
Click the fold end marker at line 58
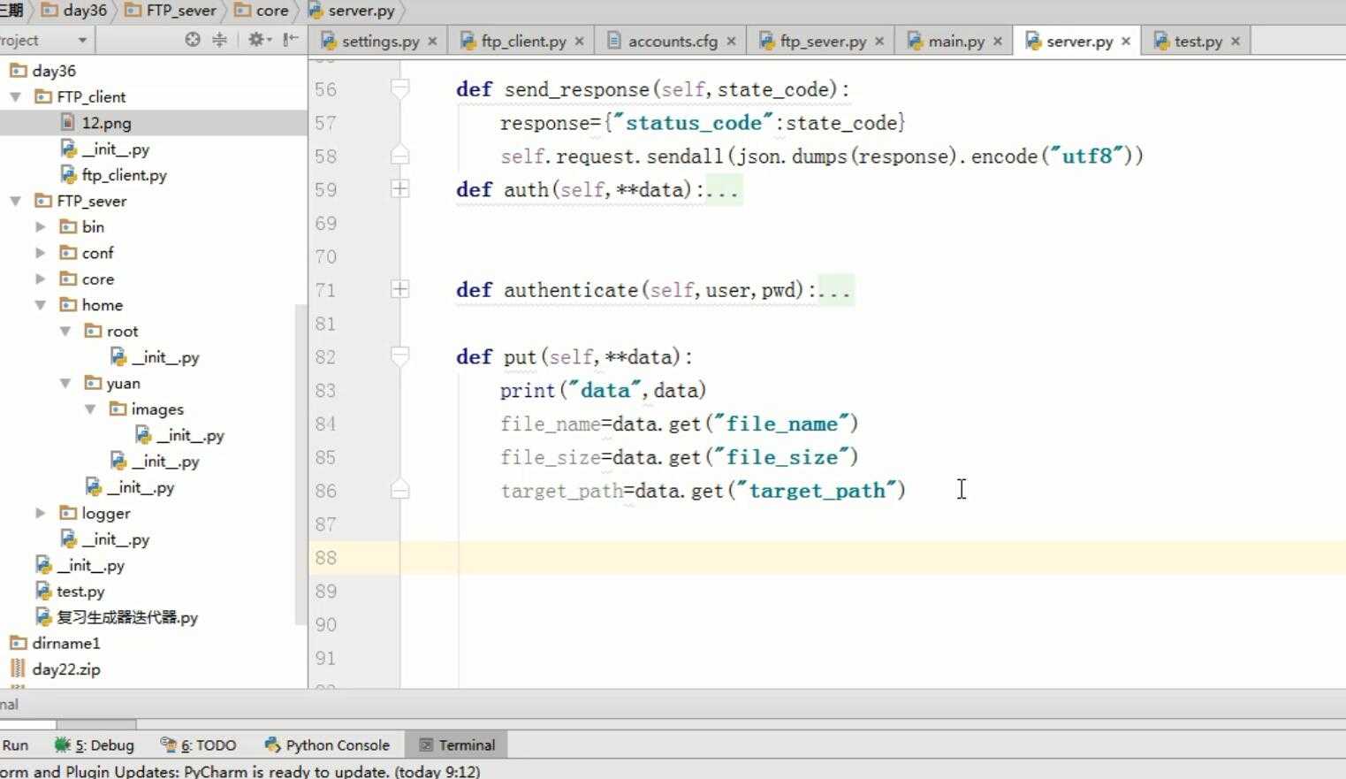(399, 156)
